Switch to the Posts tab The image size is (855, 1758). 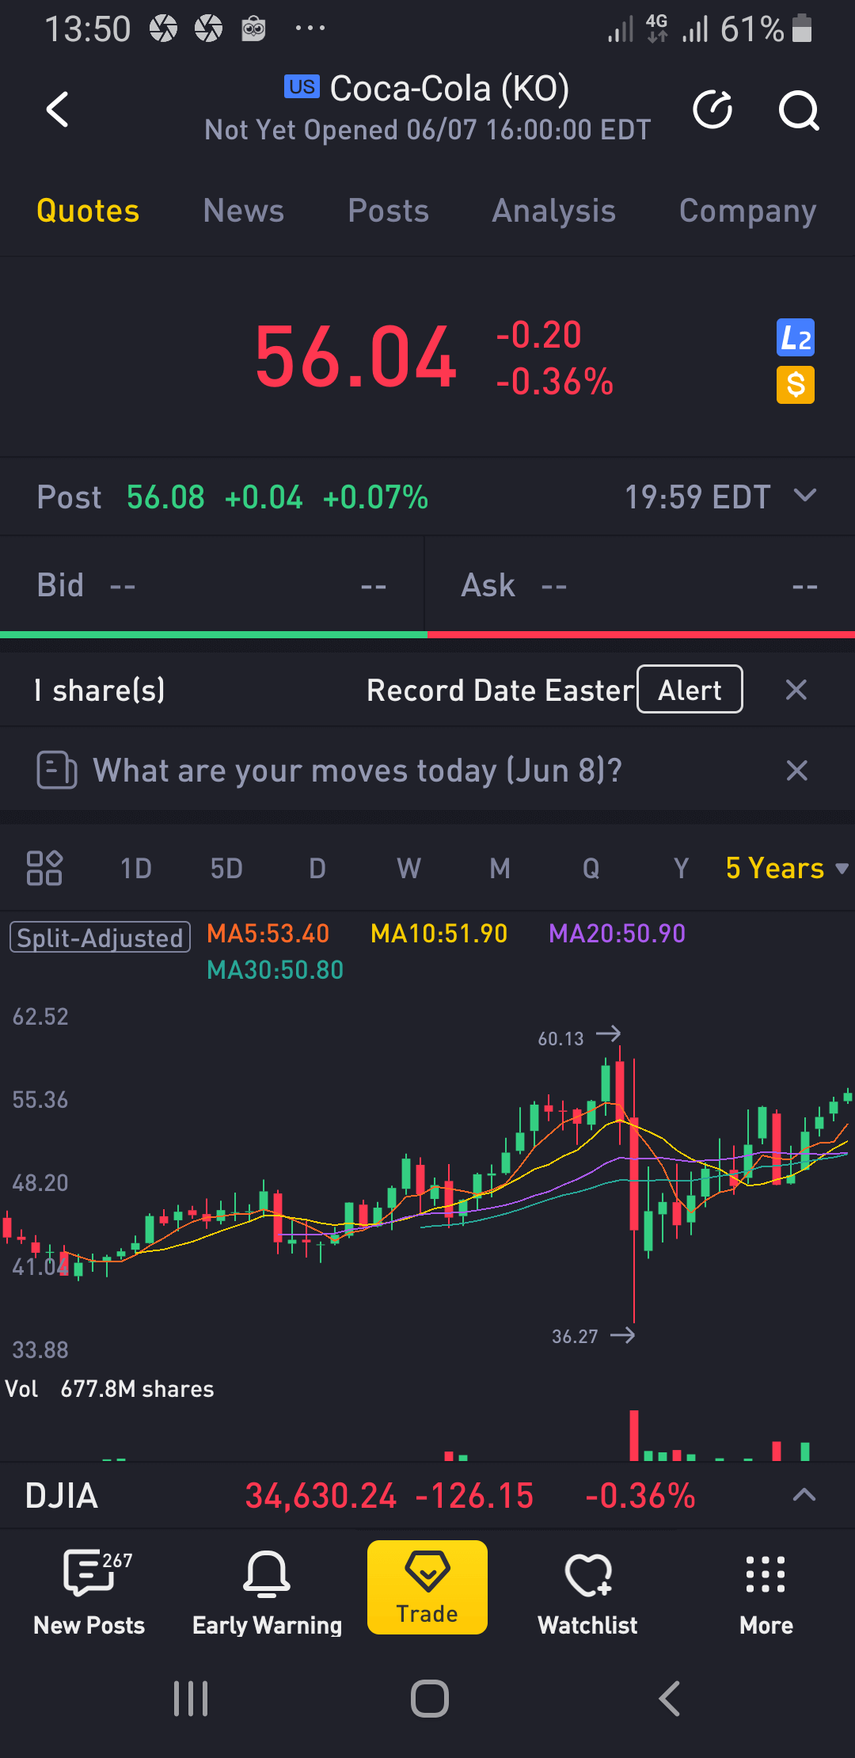coord(388,211)
